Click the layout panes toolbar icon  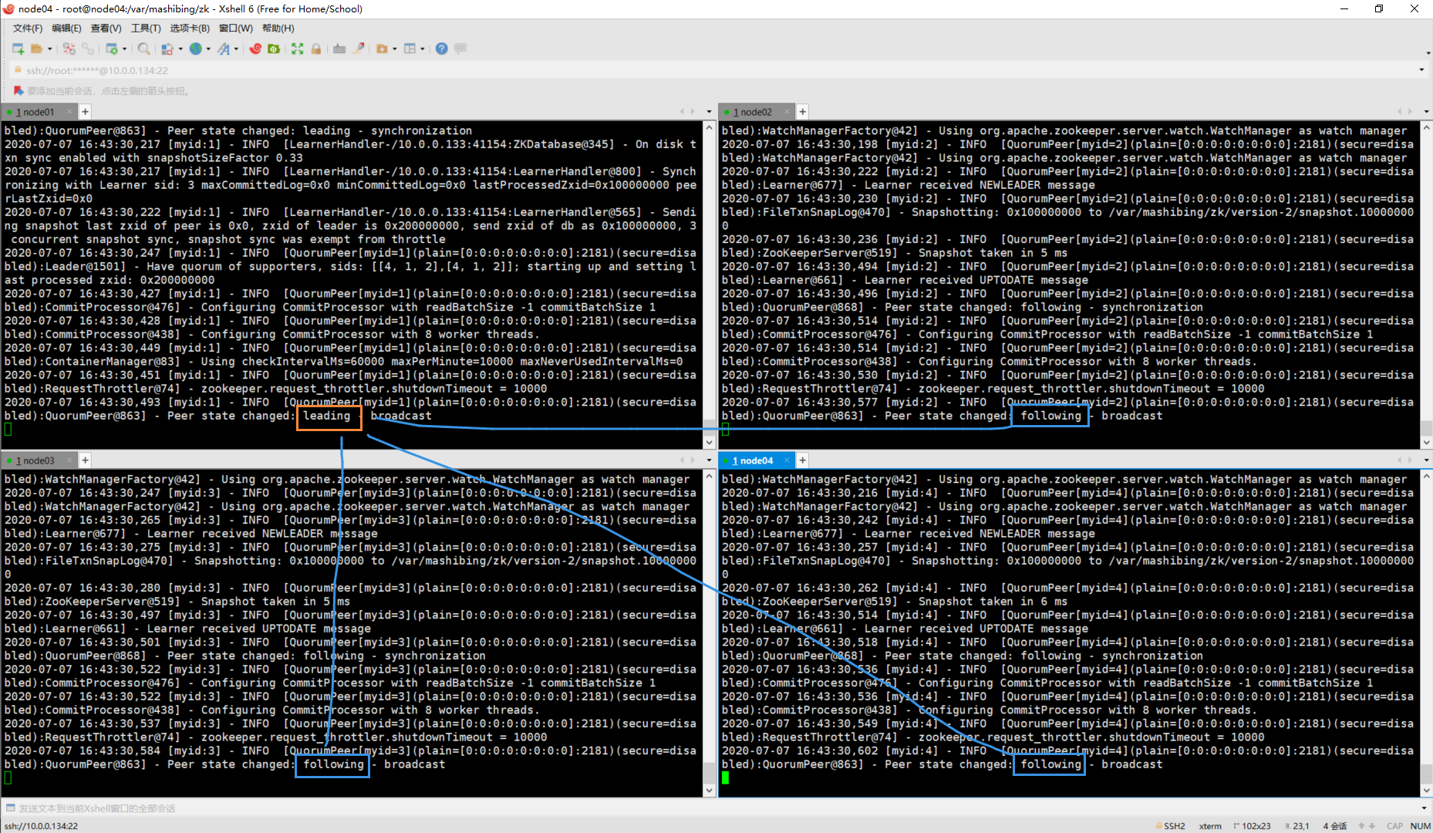410,49
